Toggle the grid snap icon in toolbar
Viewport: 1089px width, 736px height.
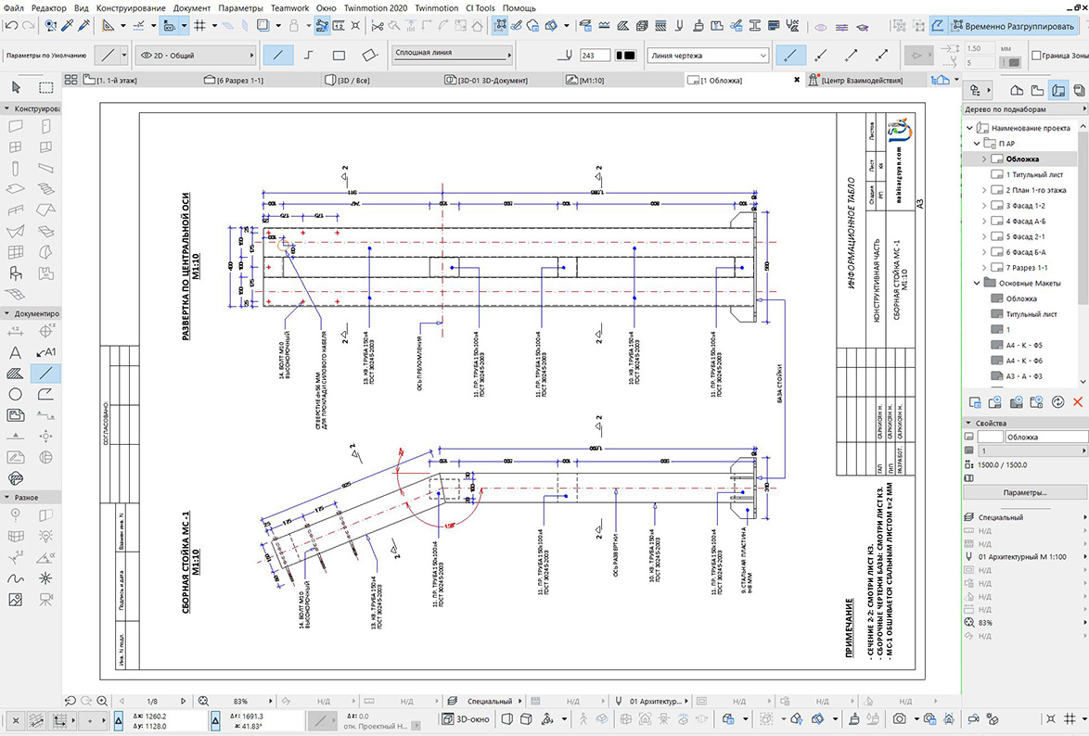tap(200, 26)
